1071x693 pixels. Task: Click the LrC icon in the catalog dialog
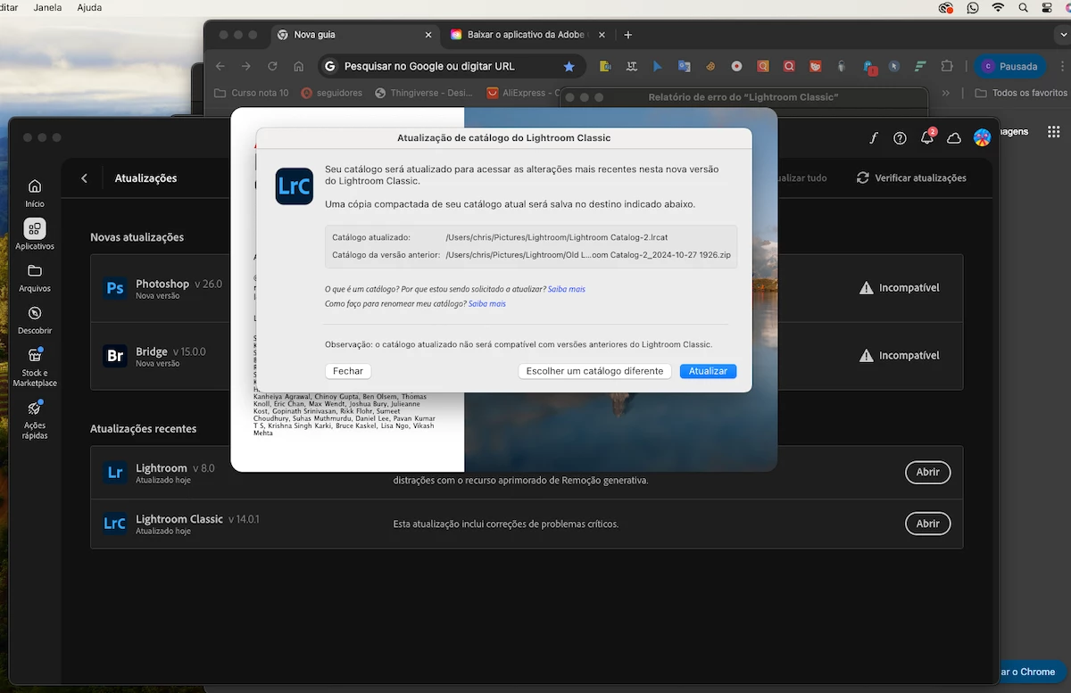294,186
